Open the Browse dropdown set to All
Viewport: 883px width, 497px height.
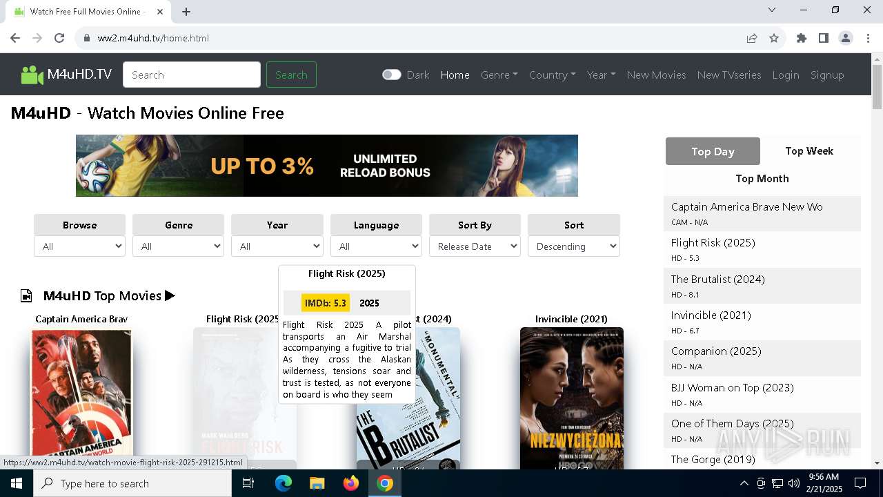click(79, 246)
